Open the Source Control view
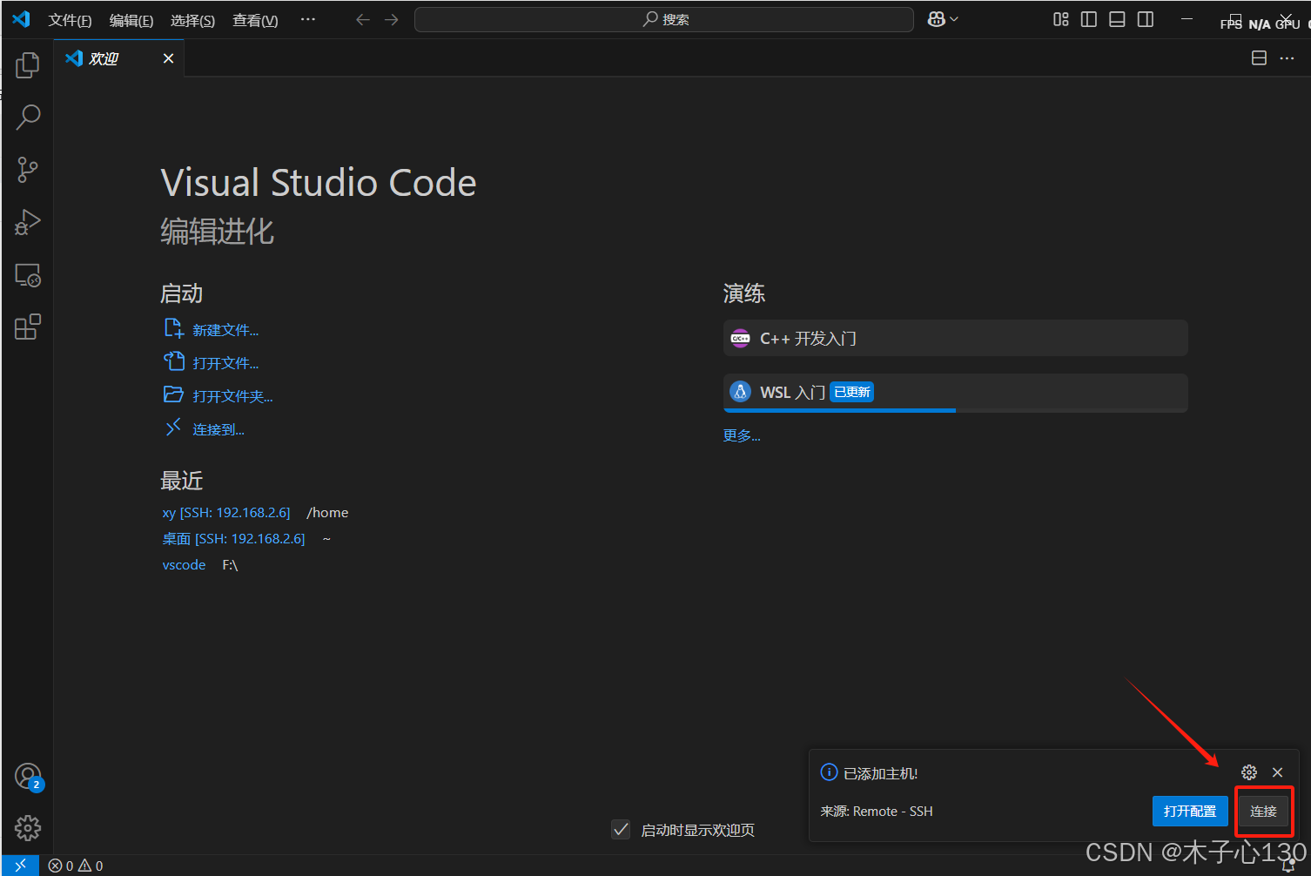Image resolution: width=1311 pixels, height=876 pixels. coord(28,170)
